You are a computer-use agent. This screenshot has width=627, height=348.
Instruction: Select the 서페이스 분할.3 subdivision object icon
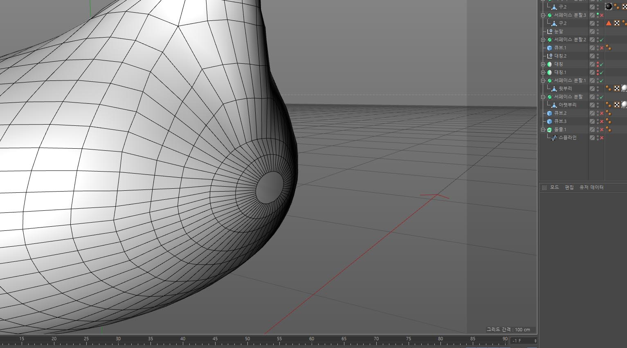(x=550, y=15)
